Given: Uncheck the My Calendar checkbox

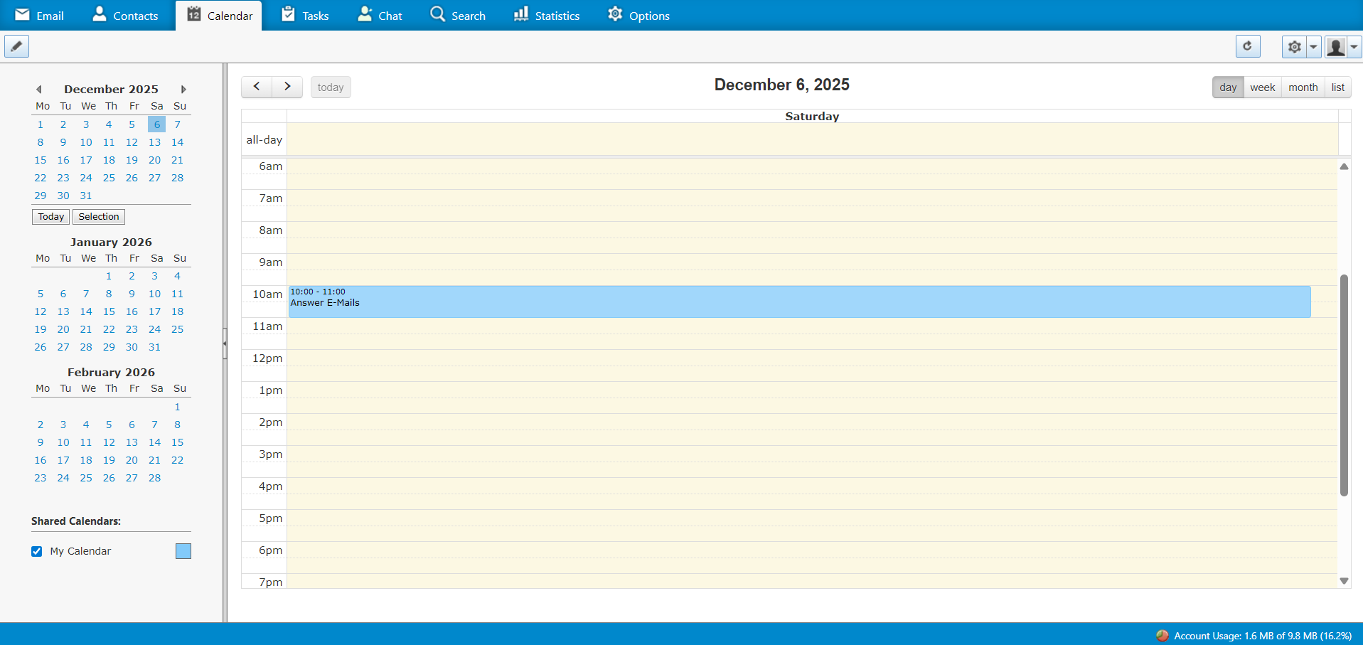Looking at the screenshot, I should point(37,551).
